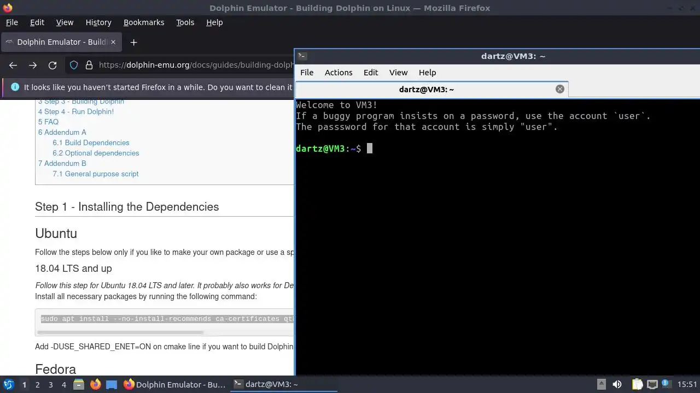Open update notifier tray icon
This screenshot has height=393, width=700.
tap(667, 384)
